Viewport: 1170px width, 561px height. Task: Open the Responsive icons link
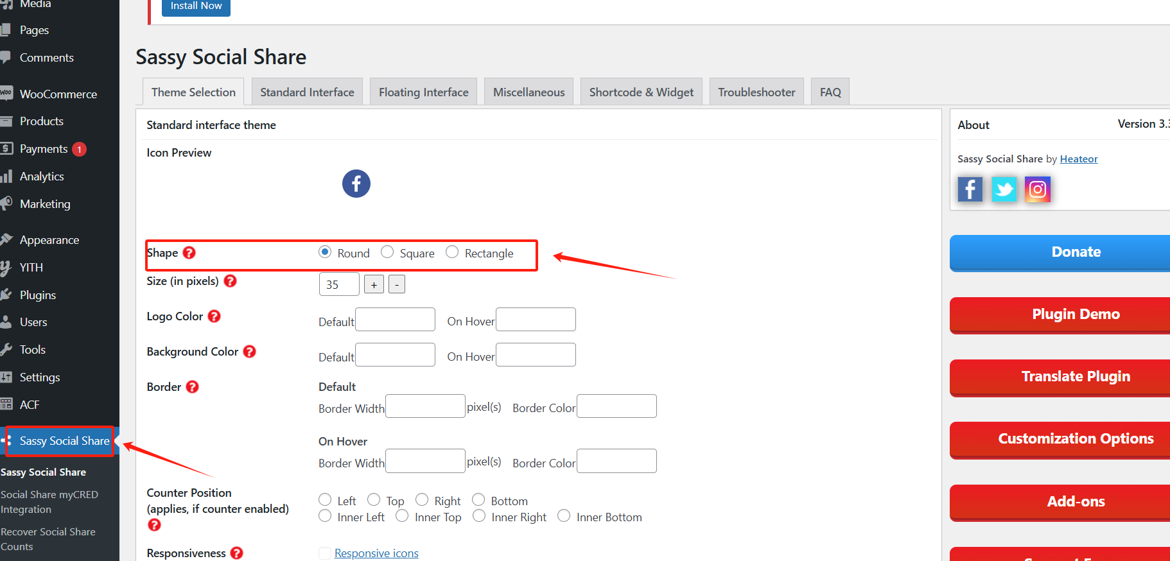(376, 553)
